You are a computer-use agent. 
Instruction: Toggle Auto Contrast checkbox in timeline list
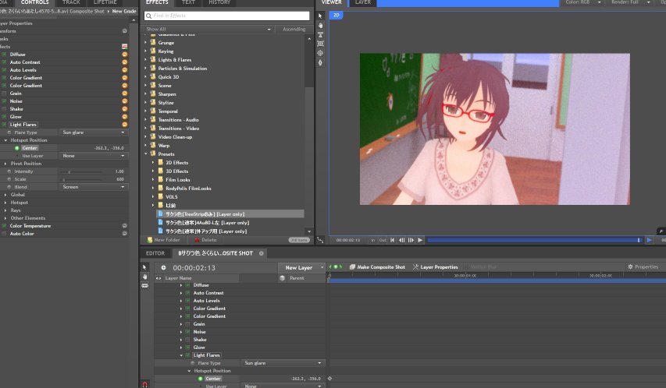(x=187, y=293)
